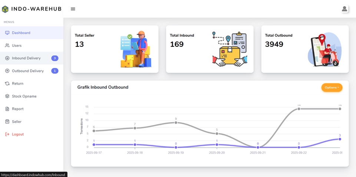
Task: Open the user profile avatar menu
Action: tap(345, 9)
